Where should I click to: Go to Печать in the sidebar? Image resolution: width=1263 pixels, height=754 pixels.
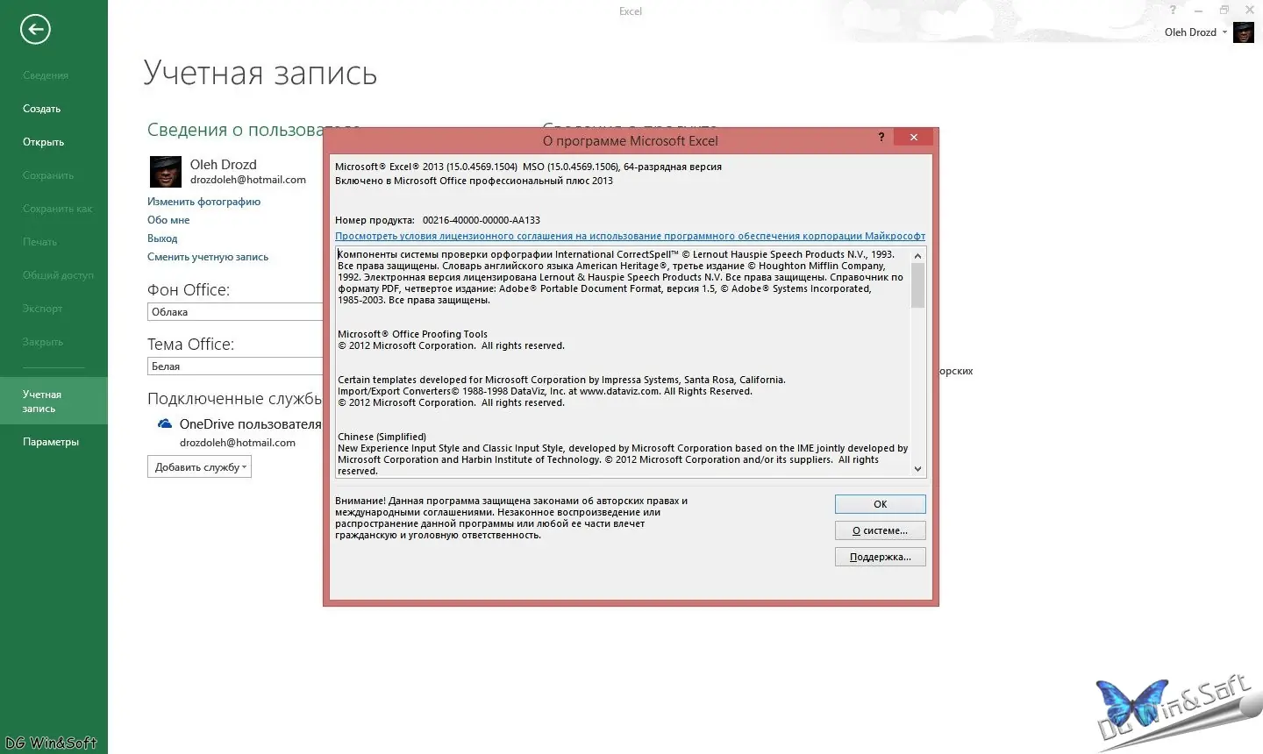pos(40,242)
